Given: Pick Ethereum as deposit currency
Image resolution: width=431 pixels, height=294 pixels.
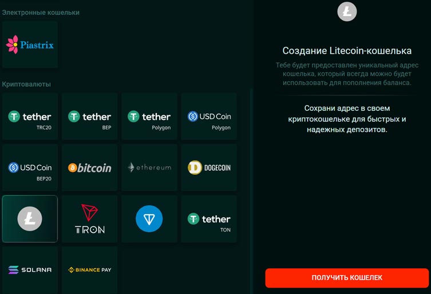Looking at the screenshot, I should point(149,168).
